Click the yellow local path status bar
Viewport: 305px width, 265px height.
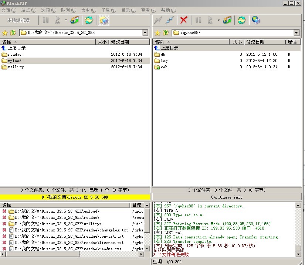point(75,197)
